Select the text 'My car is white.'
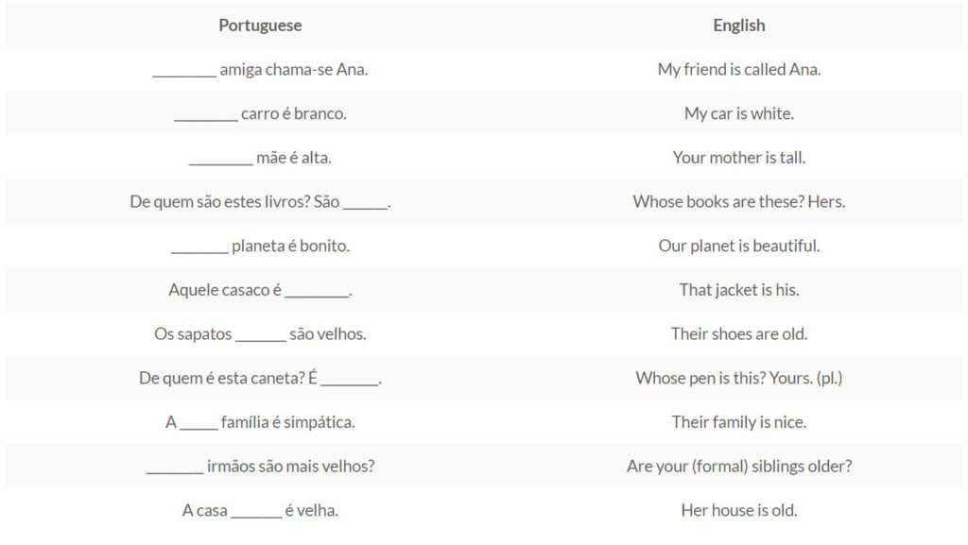Screen dimensions: 968x545 [739, 113]
